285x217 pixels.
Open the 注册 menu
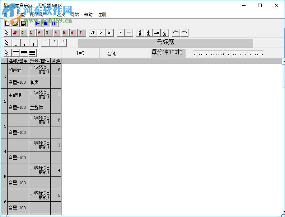[102, 15]
